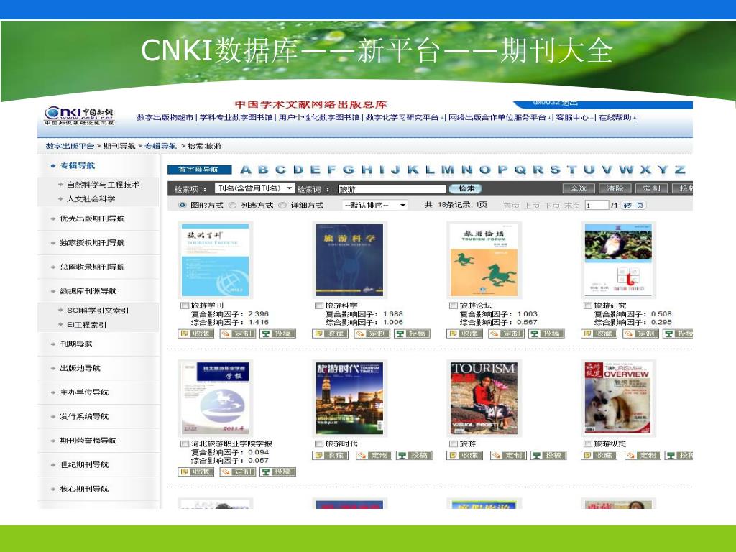The width and height of the screenshot is (736, 552).
Task: Open 旅游纵览 cover thumbnail
Action: [617, 398]
